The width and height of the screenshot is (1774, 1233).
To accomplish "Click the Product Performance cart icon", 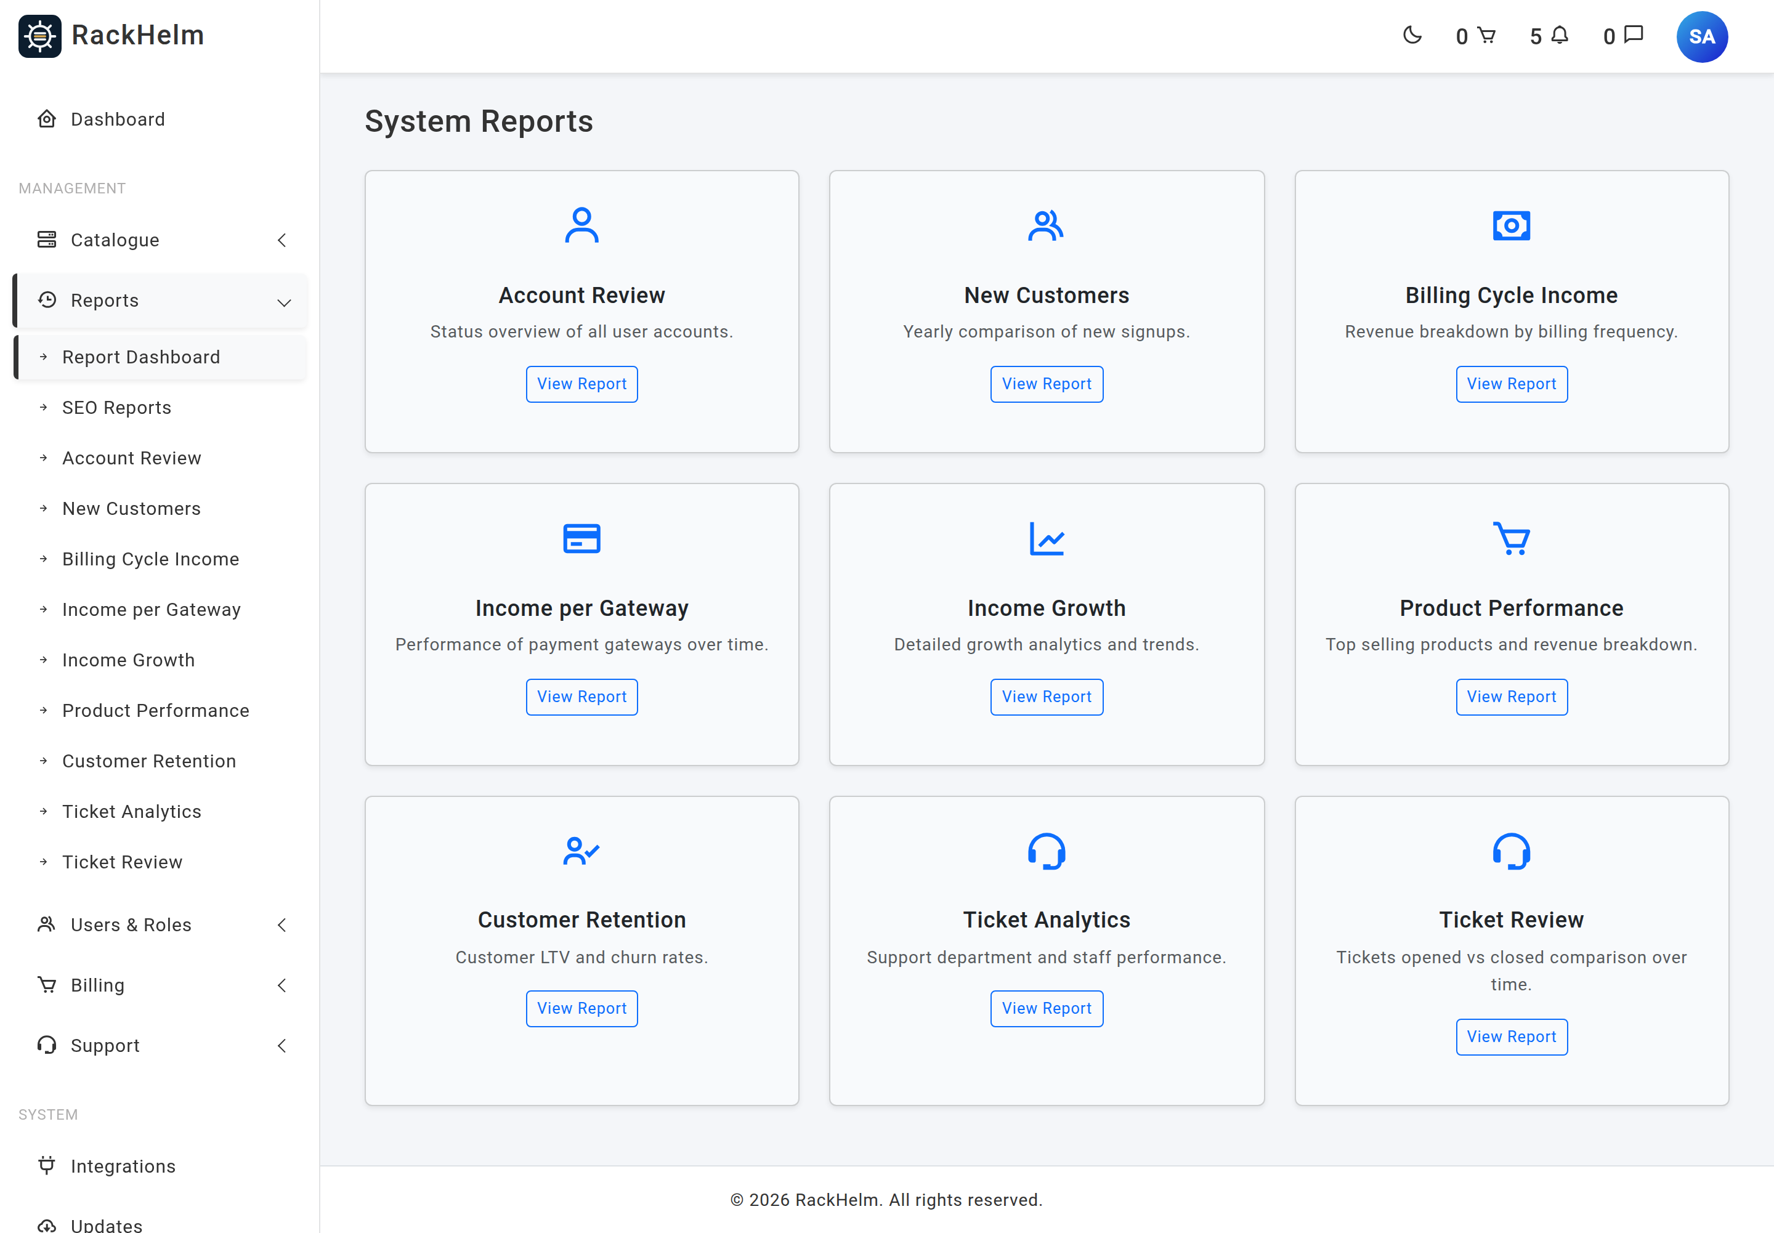I will [1510, 538].
